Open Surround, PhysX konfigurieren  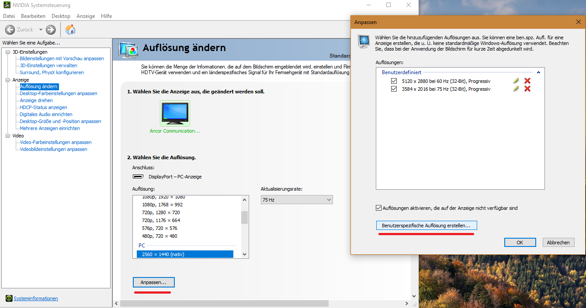(52, 72)
